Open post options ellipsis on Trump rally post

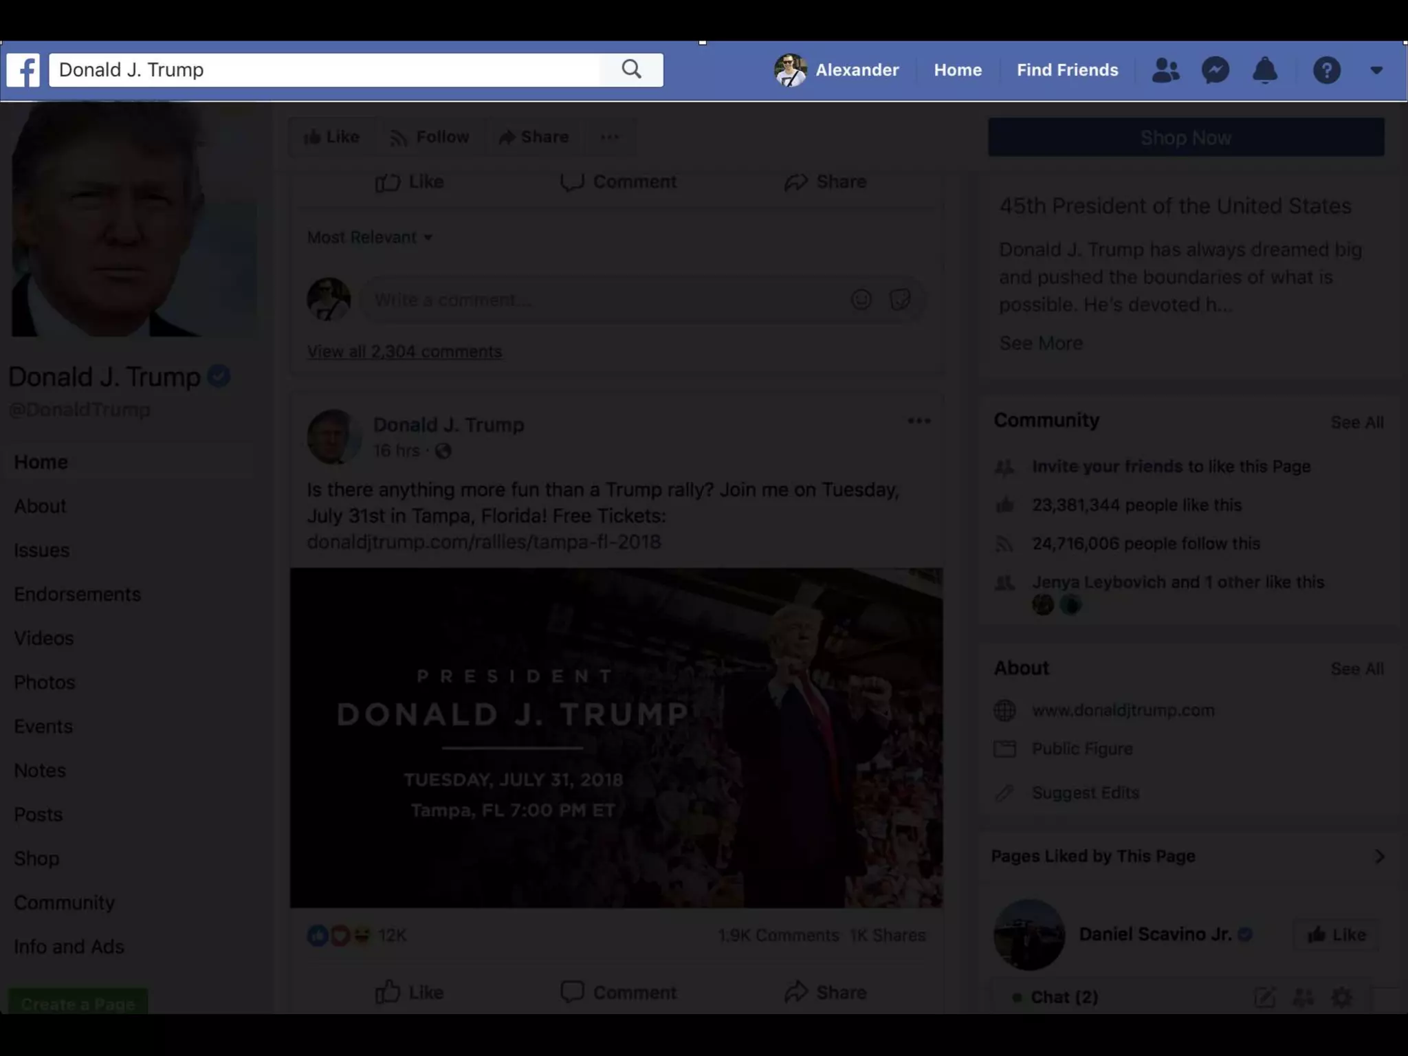tap(918, 421)
